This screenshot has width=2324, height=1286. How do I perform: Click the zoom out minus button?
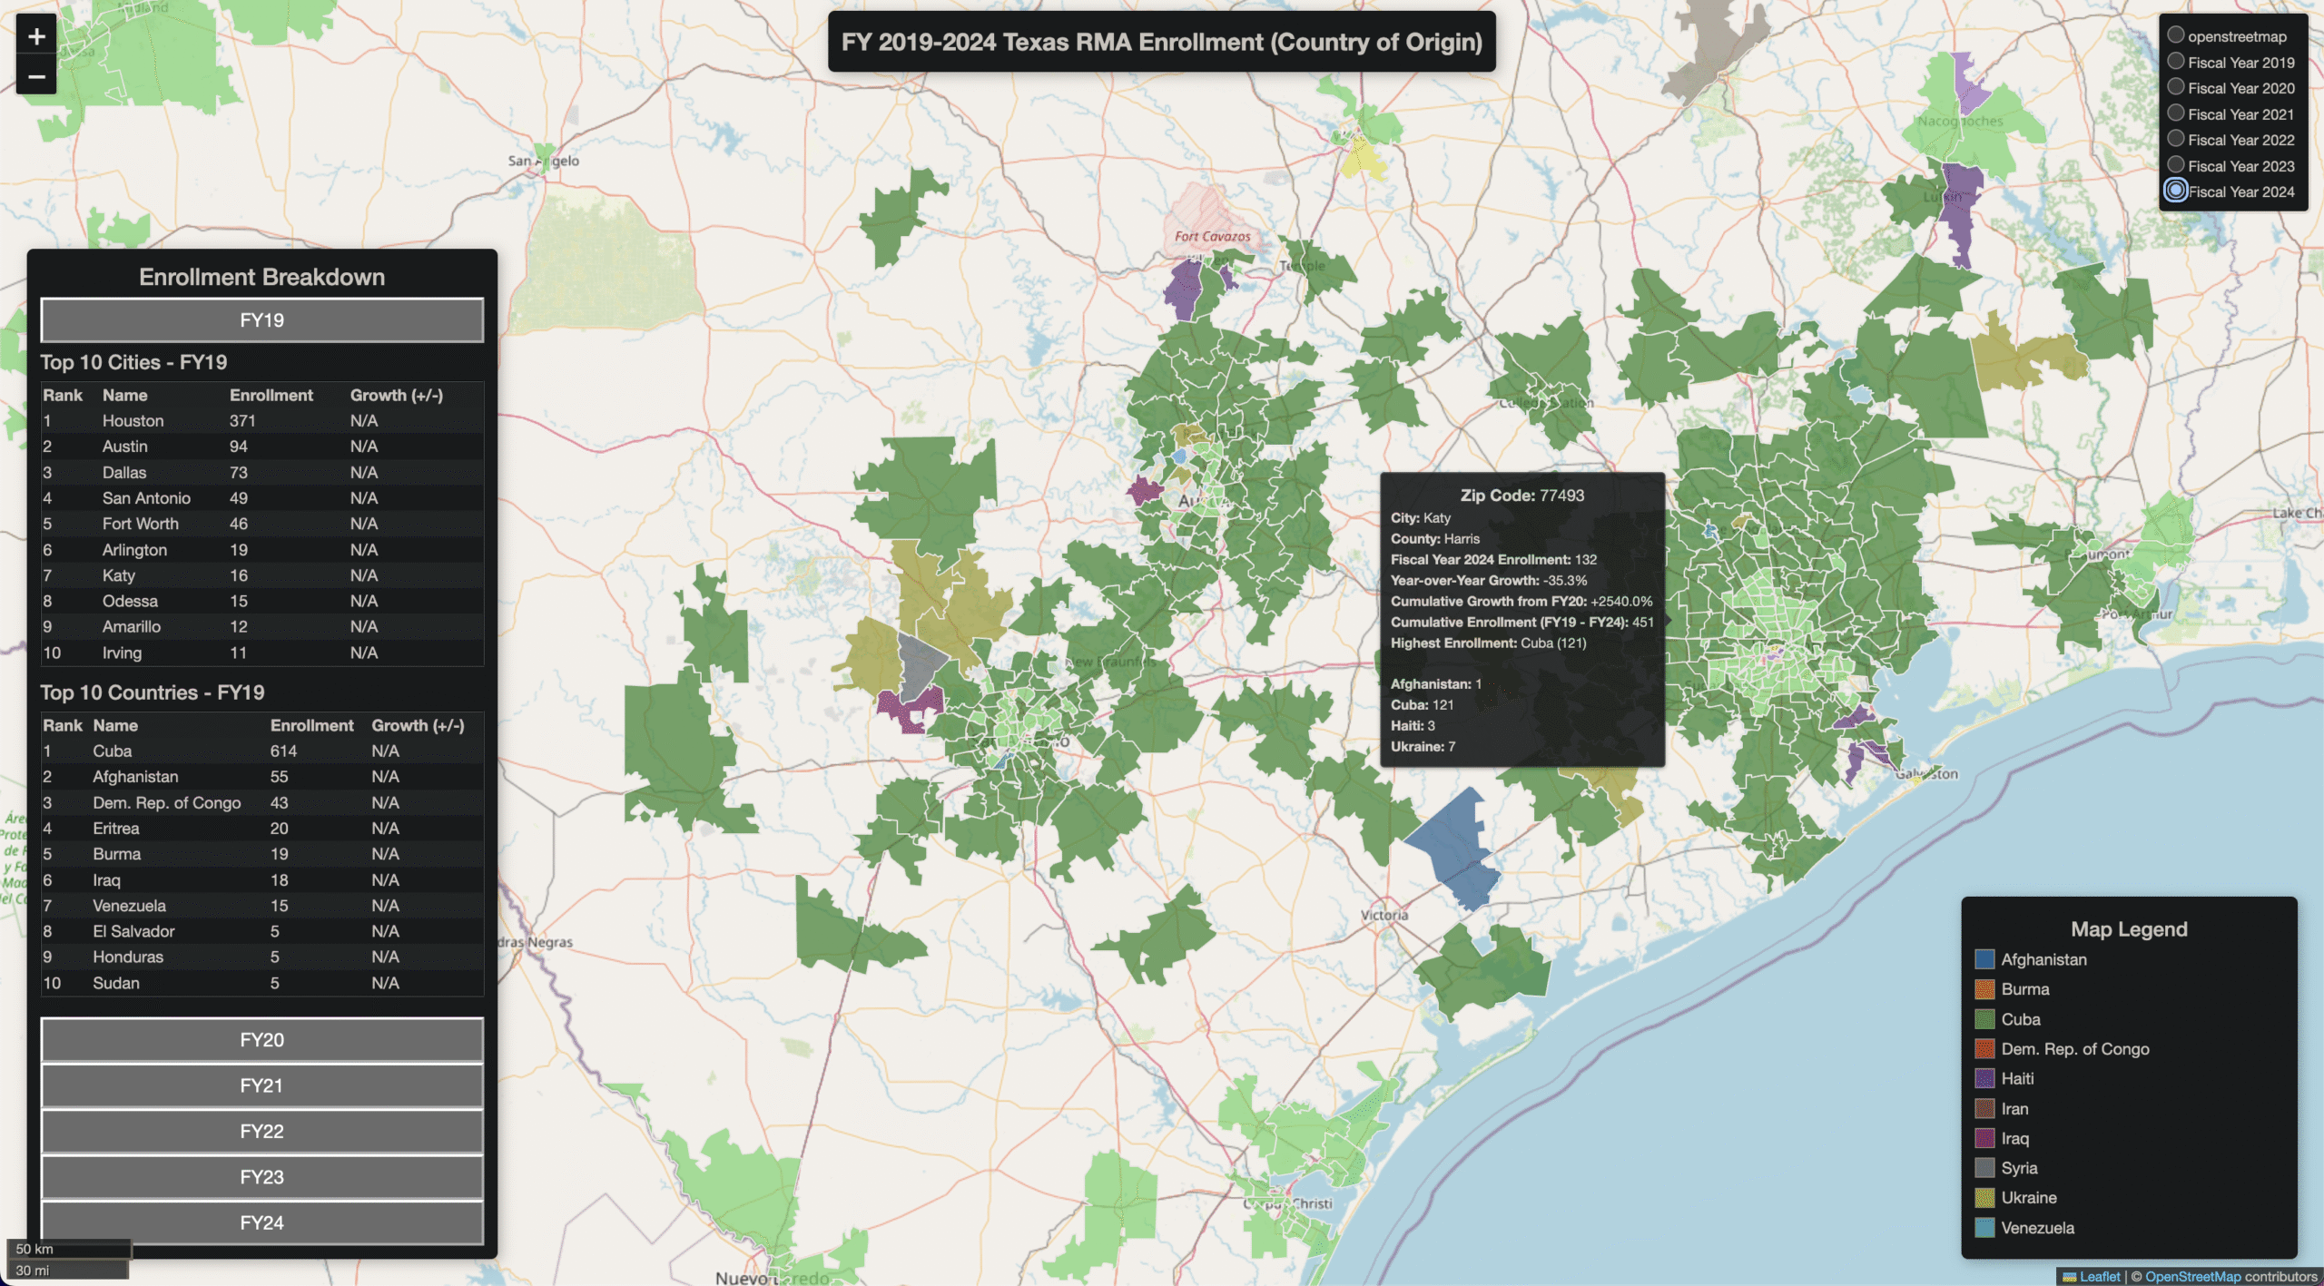click(x=36, y=77)
